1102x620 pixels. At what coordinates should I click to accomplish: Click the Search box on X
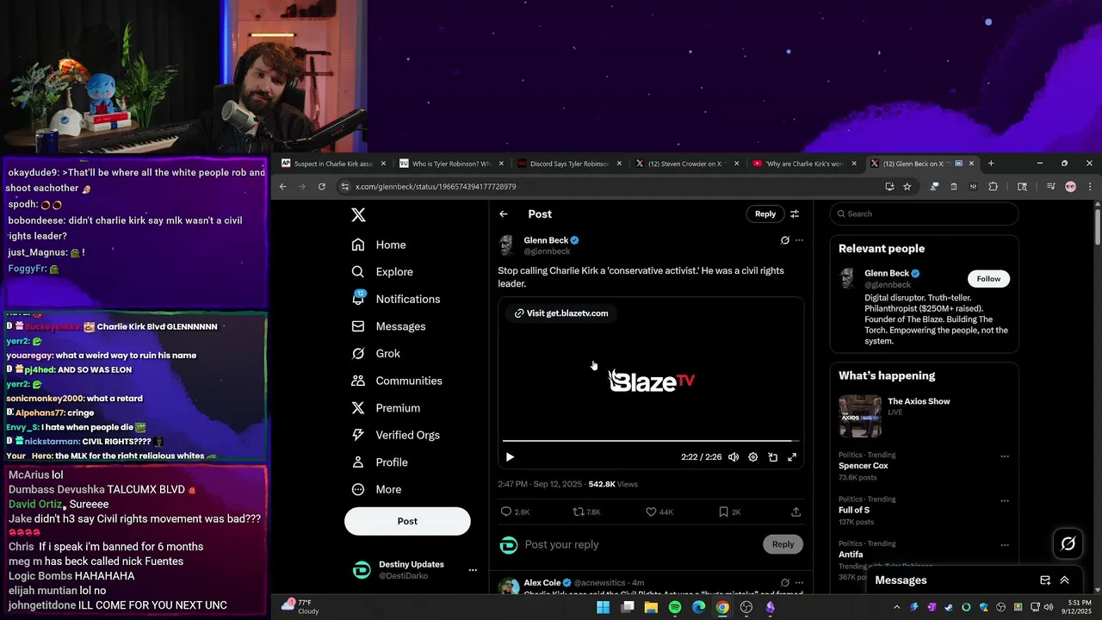[x=924, y=214]
